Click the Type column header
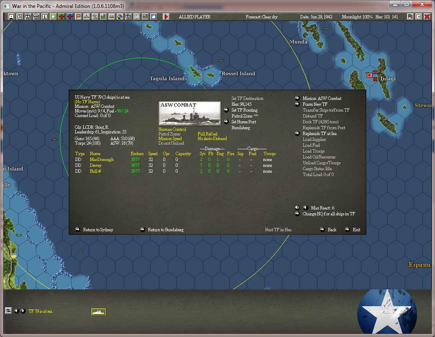Screen dimensions: 435x337 [79, 154]
